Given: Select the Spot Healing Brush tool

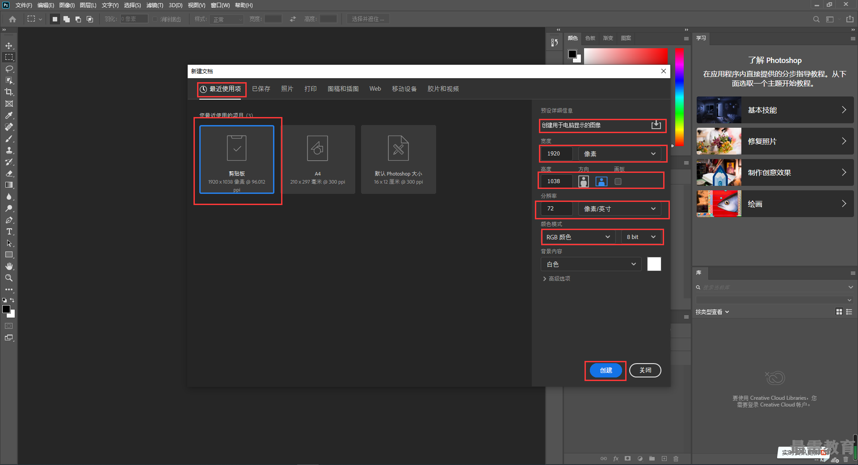Looking at the screenshot, I should pyautogui.click(x=9, y=127).
